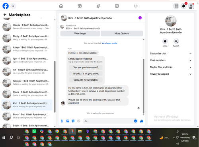199x147 pixels.
Task: Open the GIF picker icon
Action: coord(79,121)
